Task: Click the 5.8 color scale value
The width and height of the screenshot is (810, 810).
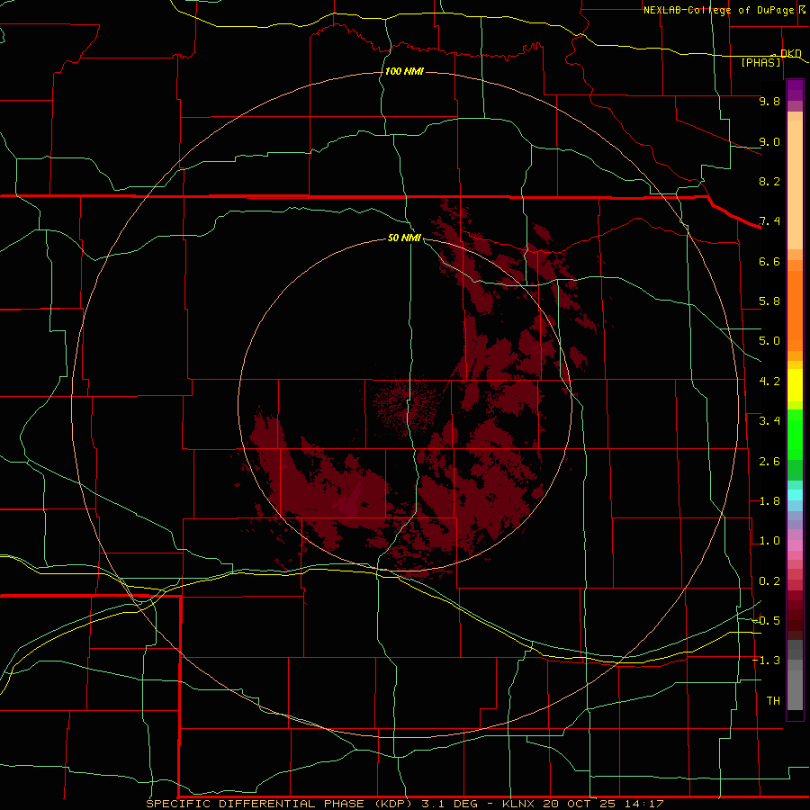Action: point(769,301)
